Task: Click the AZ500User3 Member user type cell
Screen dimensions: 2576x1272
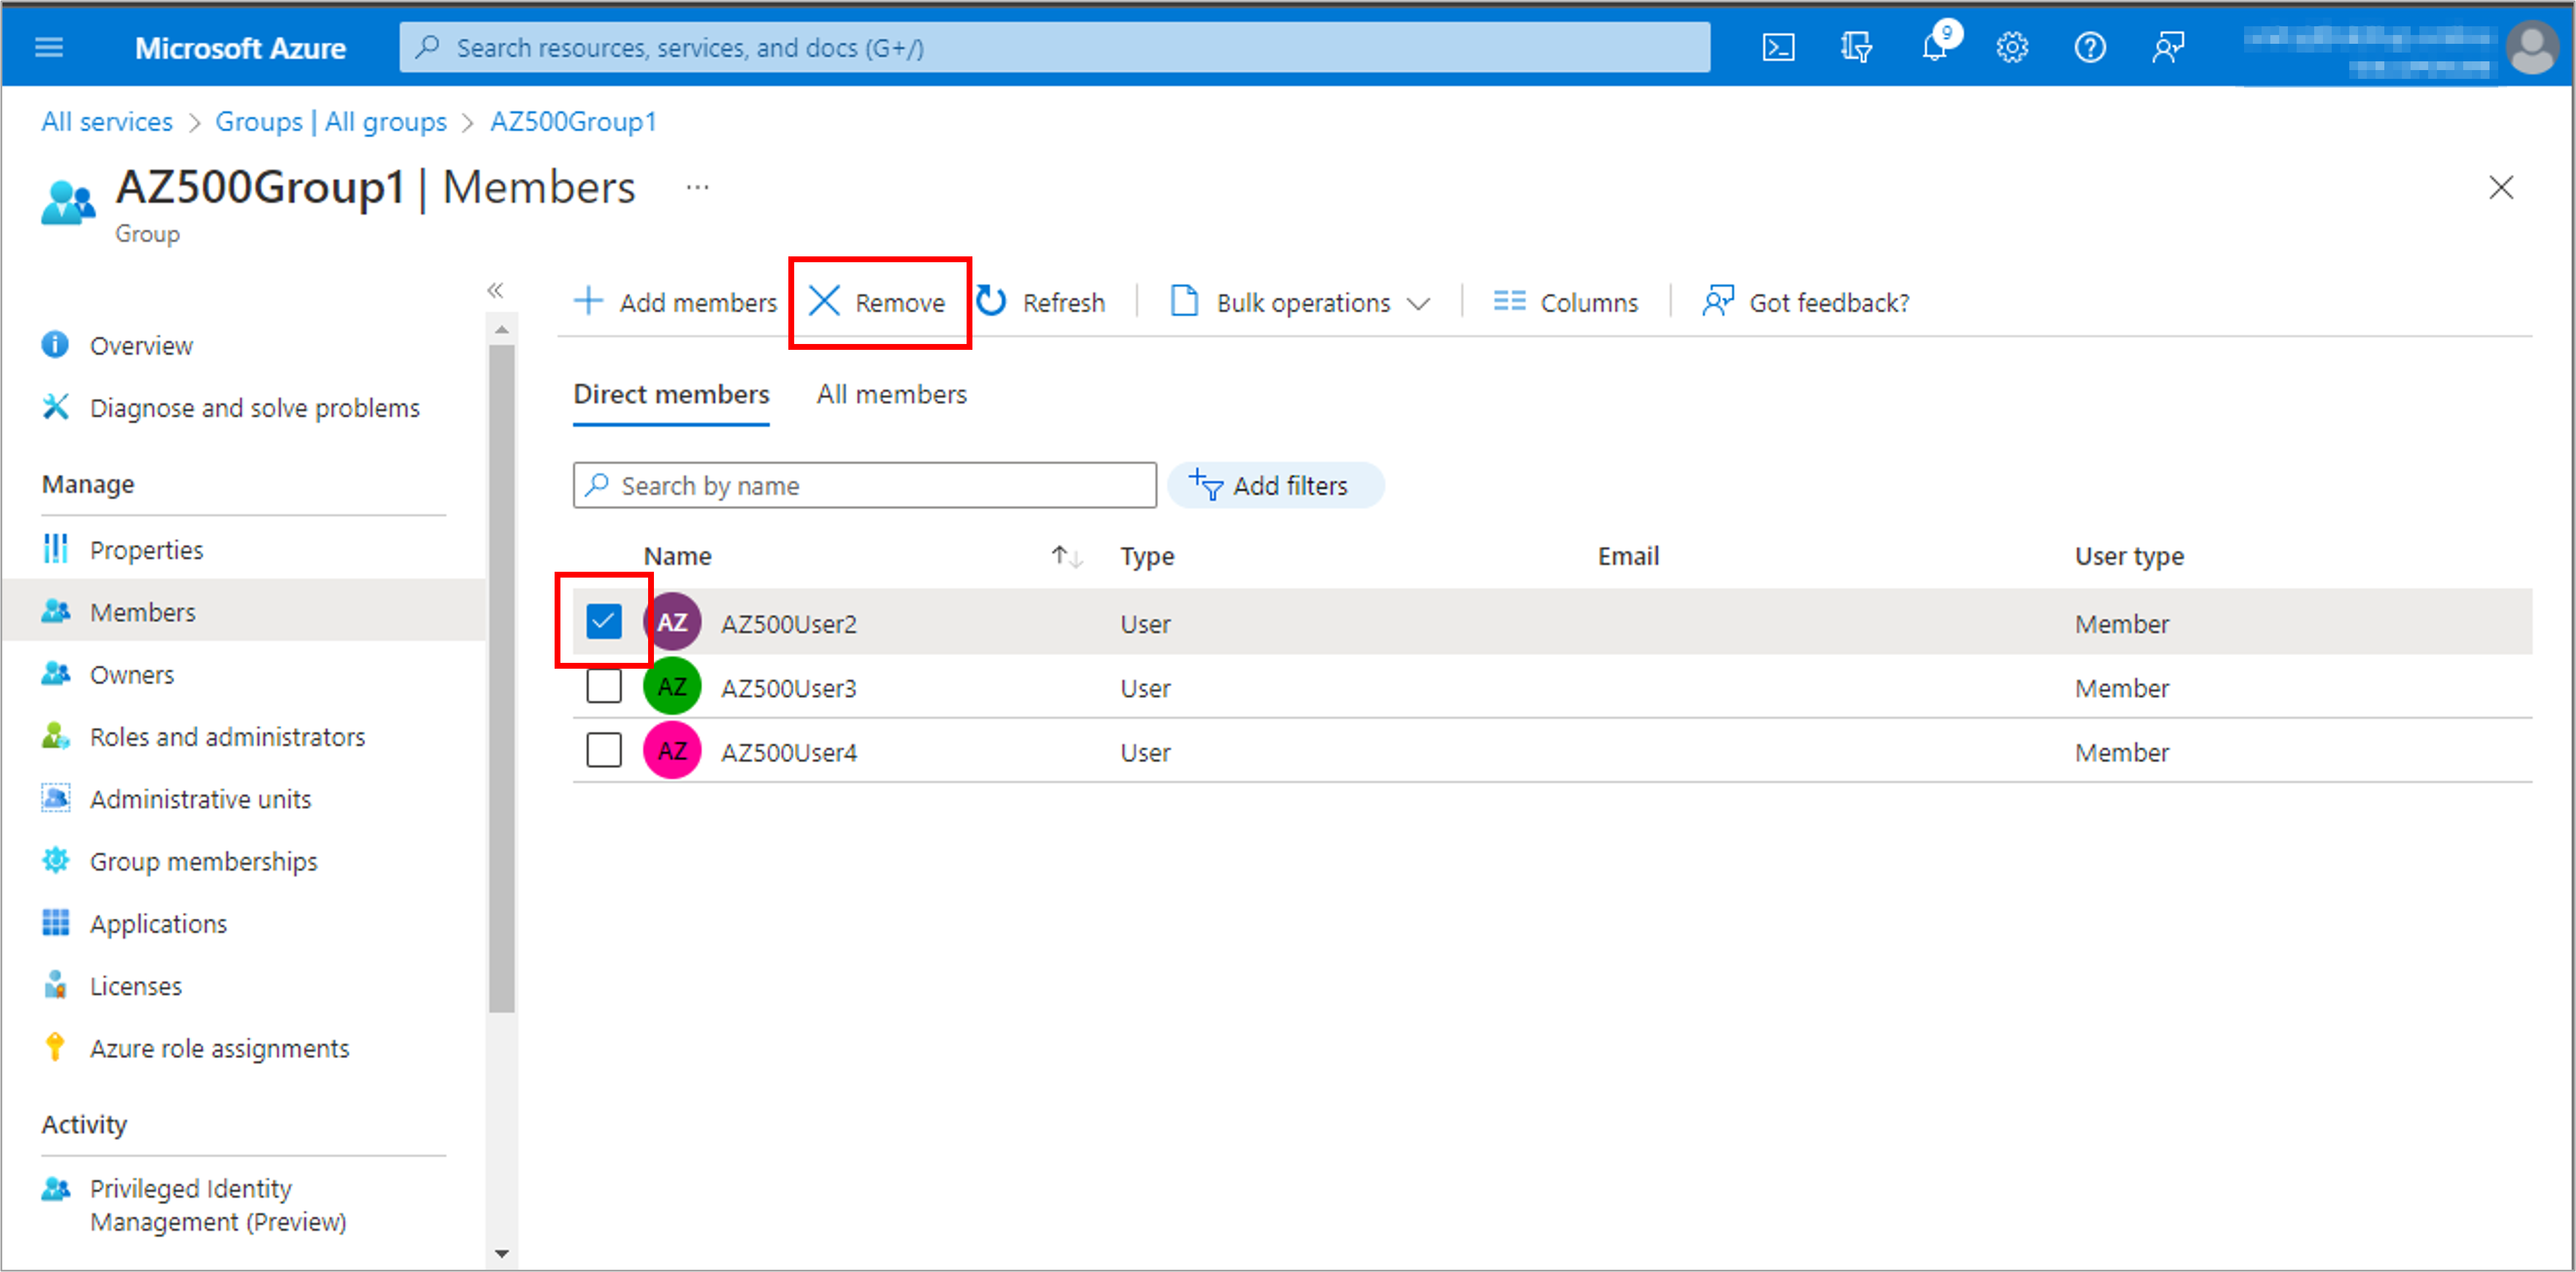Action: click(x=2121, y=689)
